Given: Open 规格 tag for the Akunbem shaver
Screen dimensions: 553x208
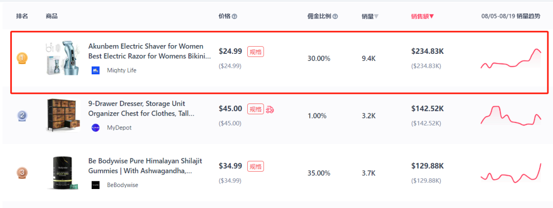Looking at the screenshot, I should [x=256, y=52].
